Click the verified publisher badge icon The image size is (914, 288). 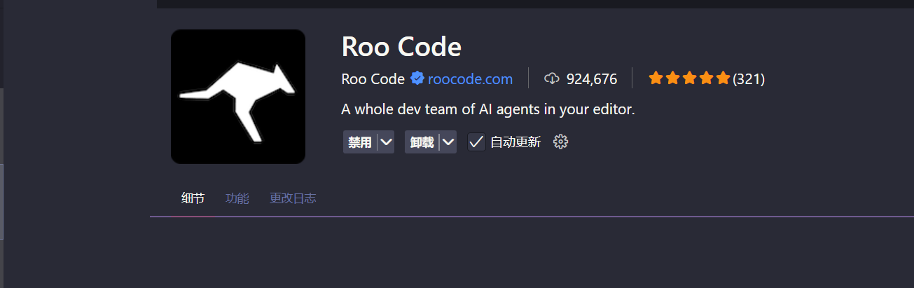click(x=417, y=78)
